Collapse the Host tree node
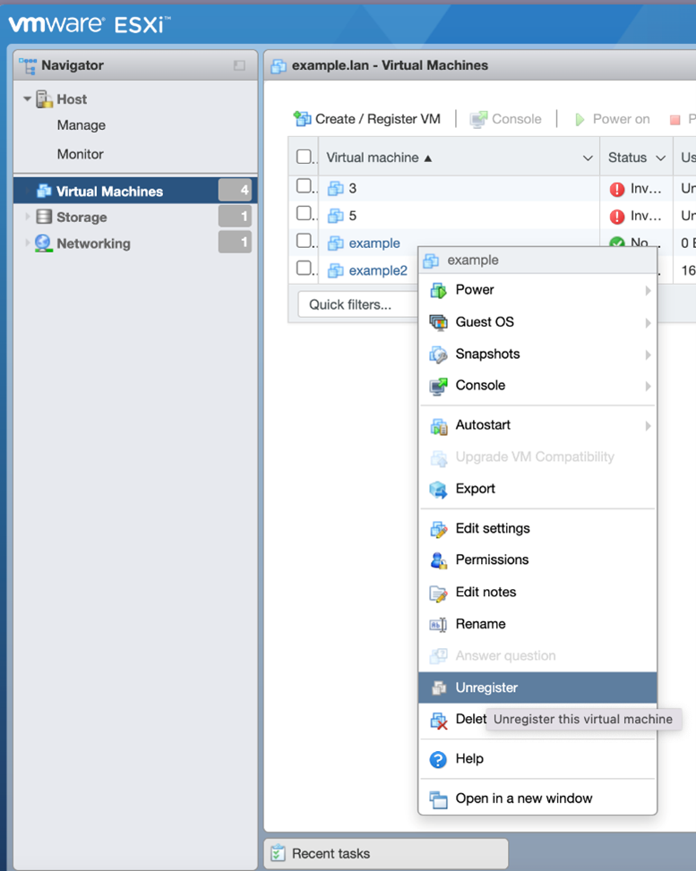 [x=28, y=99]
